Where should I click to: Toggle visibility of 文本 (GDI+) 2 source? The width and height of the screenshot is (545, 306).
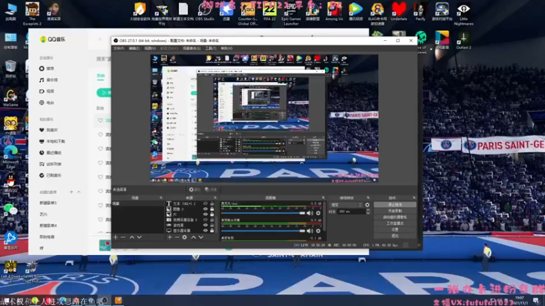(x=206, y=203)
